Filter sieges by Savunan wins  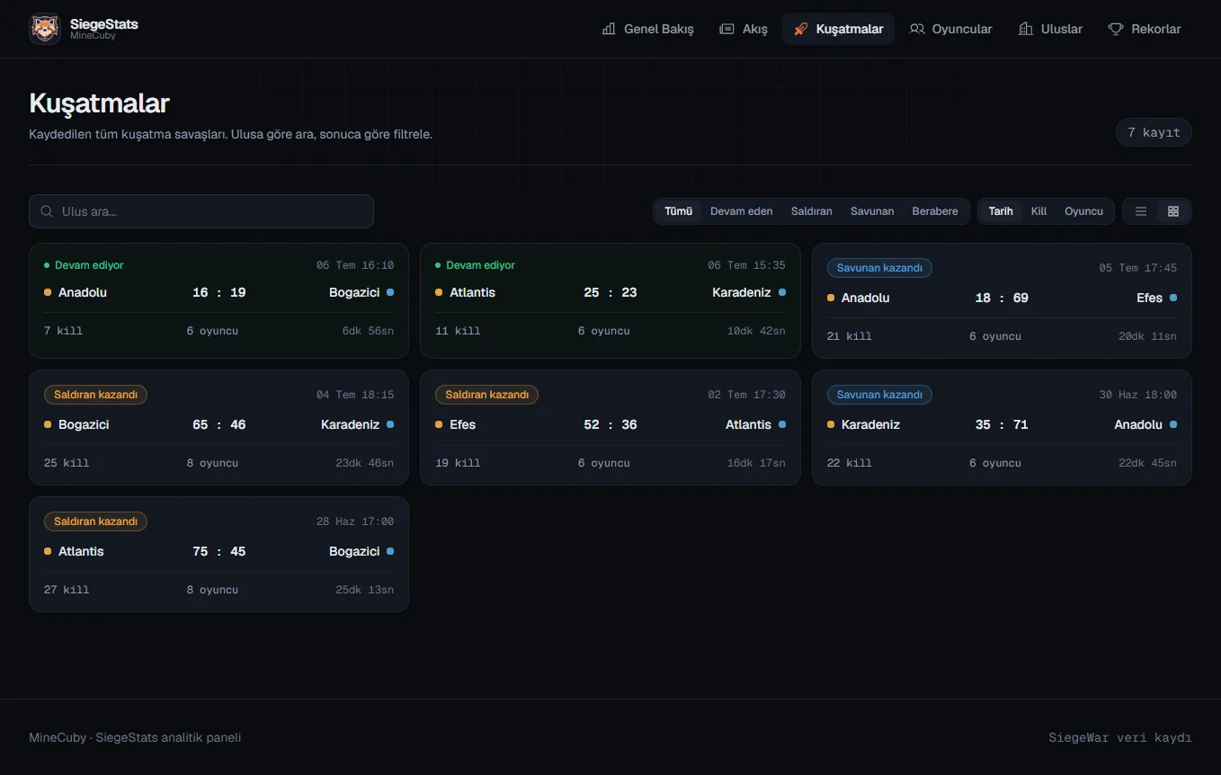click(872, 211)
